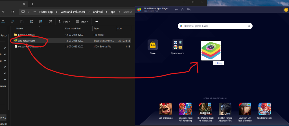Viewport: 289px width, 126px height.
Task: Launch Windrider Origins game
Action: point(264,111)
